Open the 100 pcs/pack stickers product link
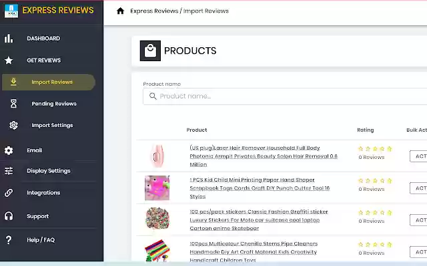 [259, 220]
